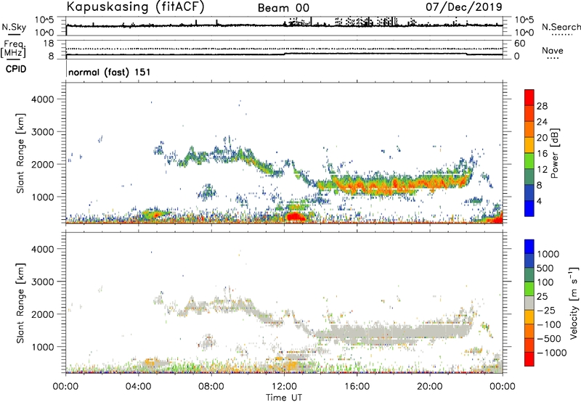Screen dimensions: 581x402
Task: Click the date '07/Dec/2019'
Action: pos(464,7)
